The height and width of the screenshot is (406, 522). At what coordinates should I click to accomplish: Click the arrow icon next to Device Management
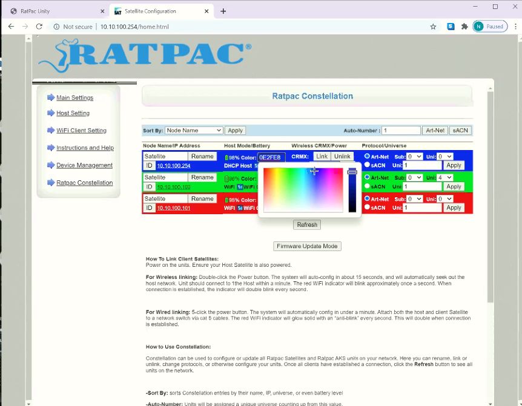tap(52, 165)
